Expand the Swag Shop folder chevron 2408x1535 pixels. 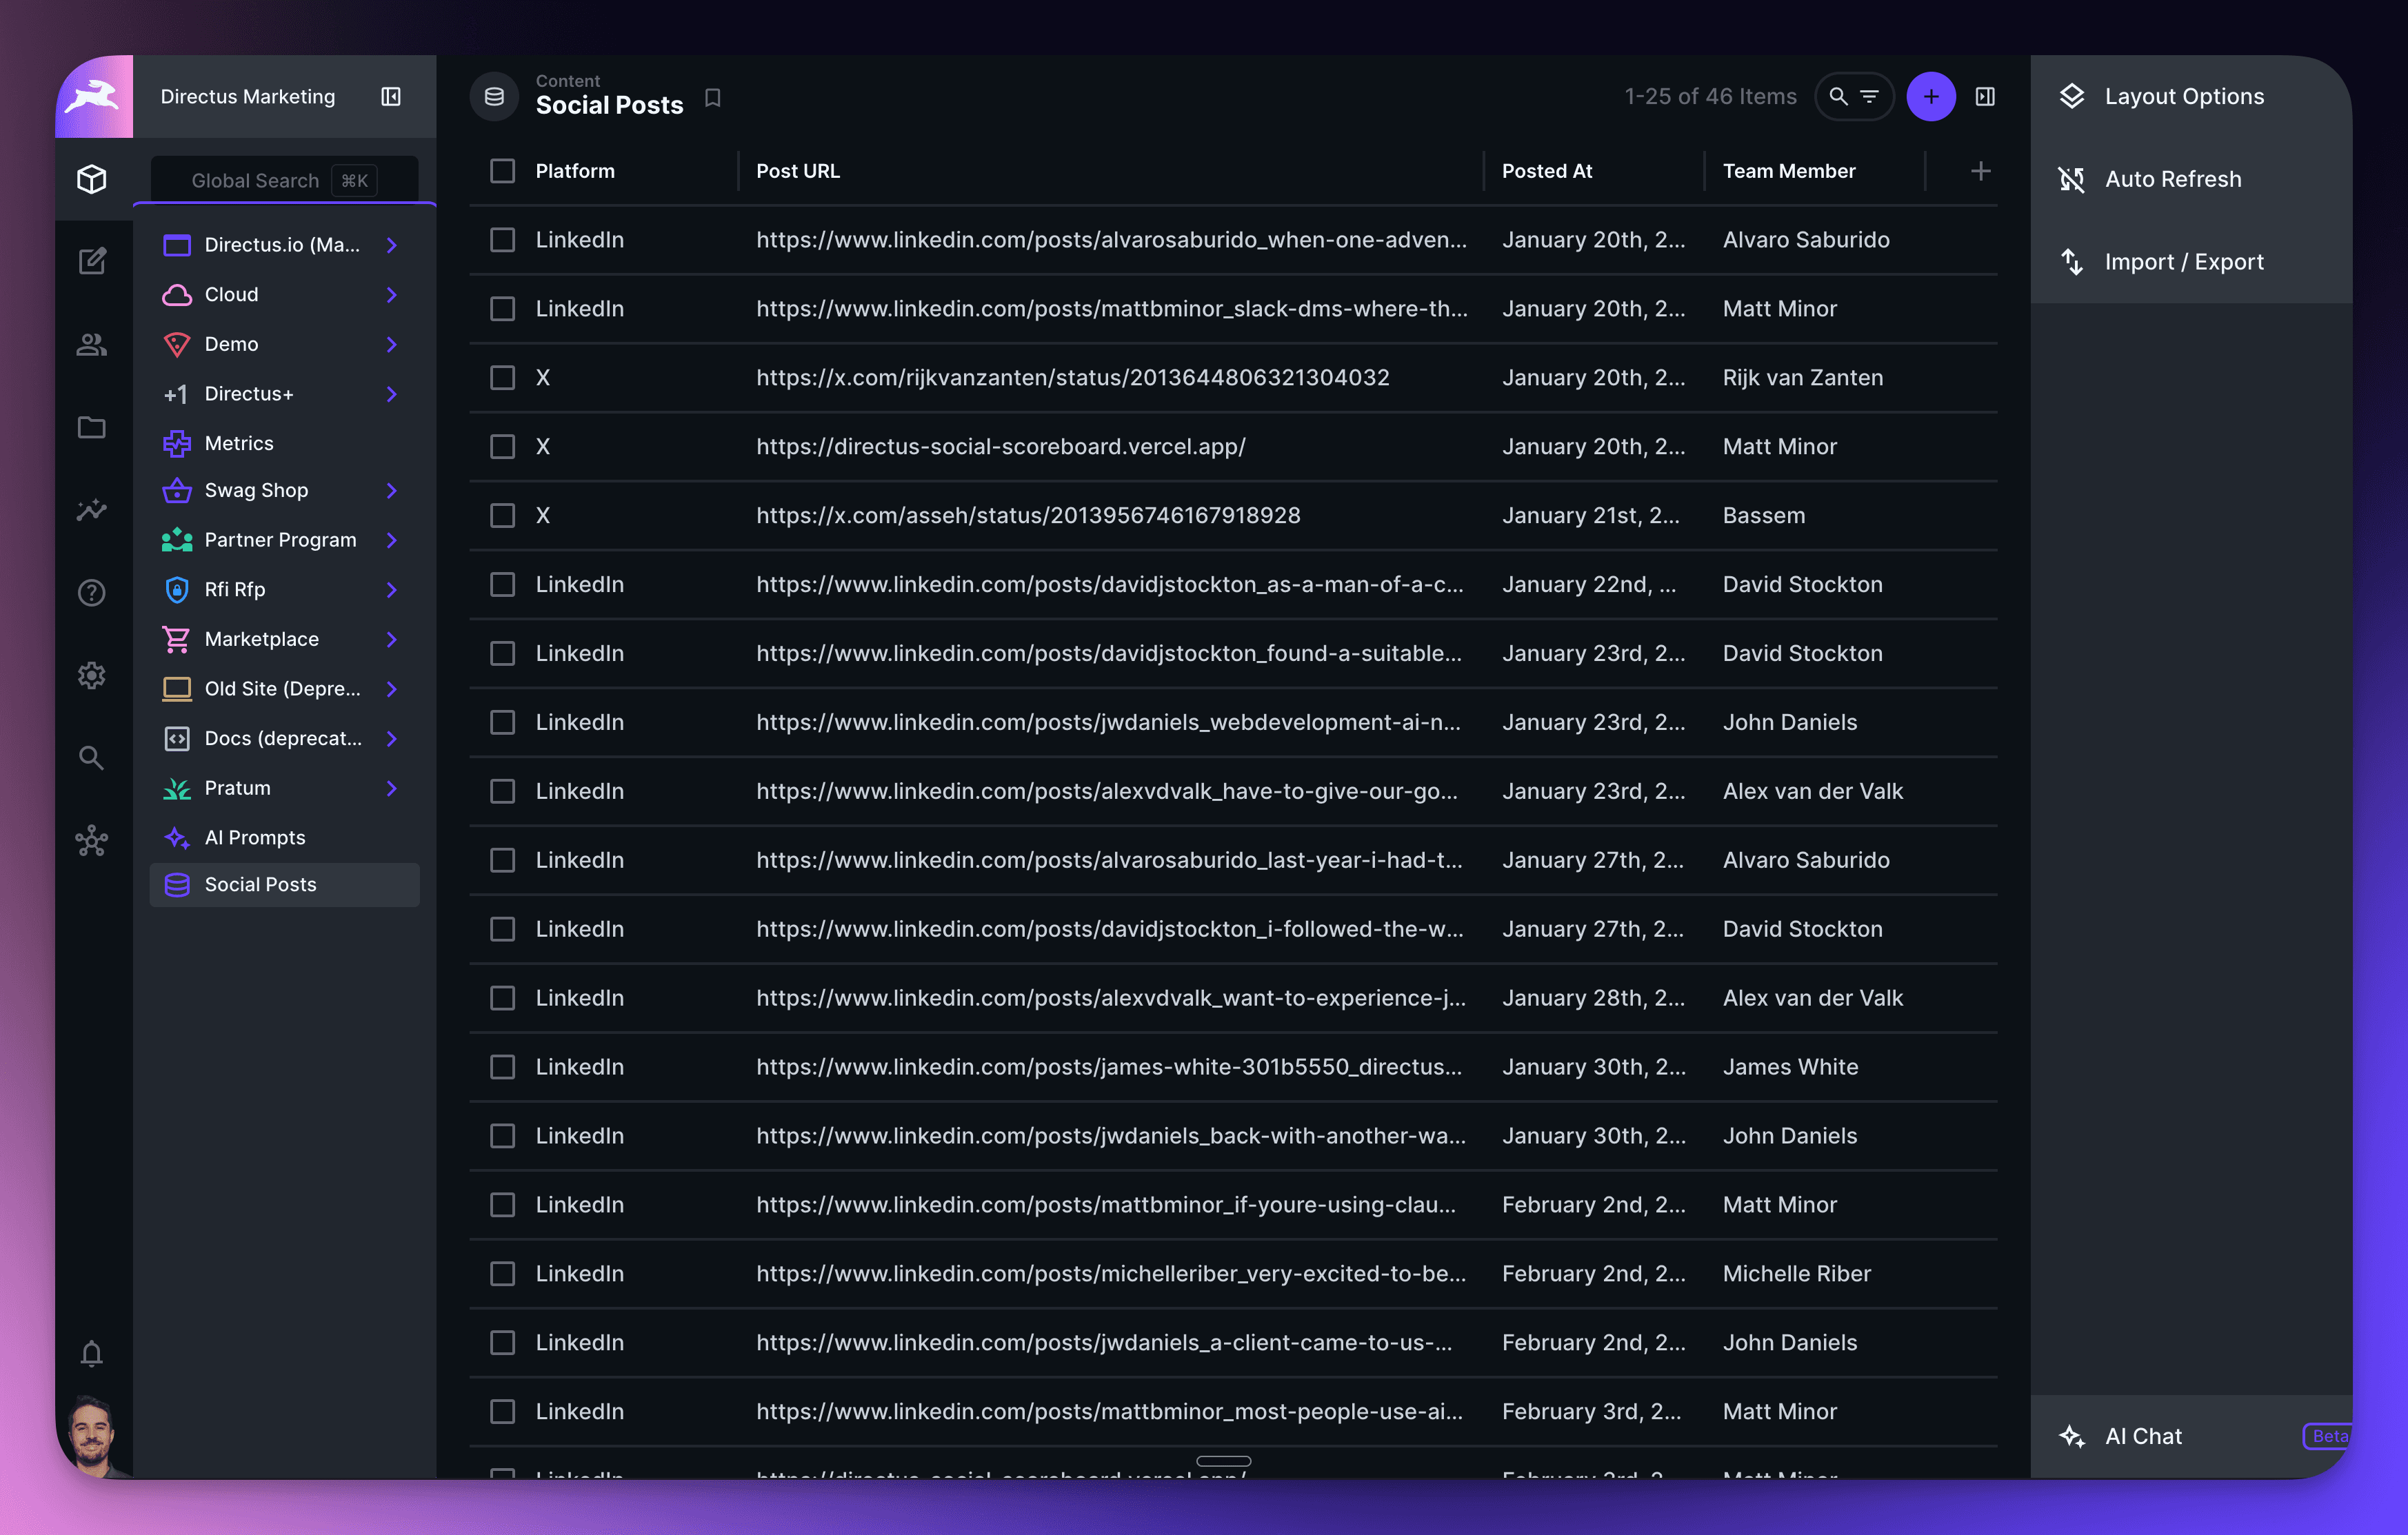coord(392,491)
